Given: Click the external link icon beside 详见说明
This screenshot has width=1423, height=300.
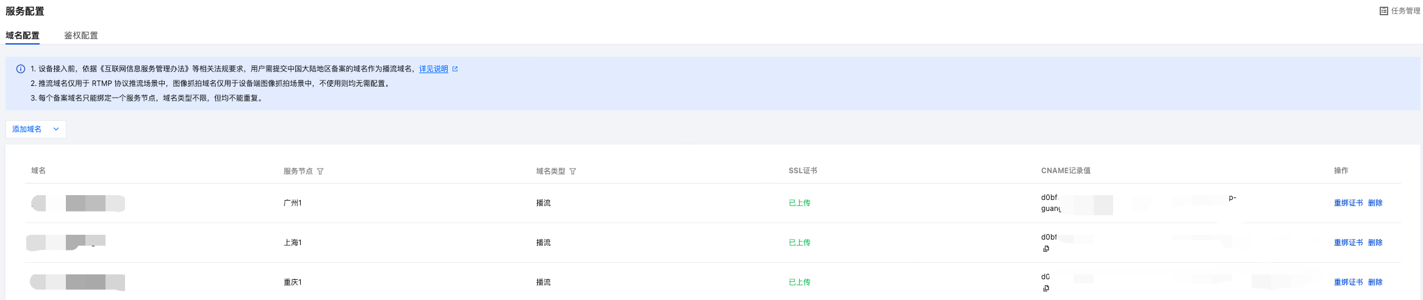Looking at the screenshot, I should point(455,69).
